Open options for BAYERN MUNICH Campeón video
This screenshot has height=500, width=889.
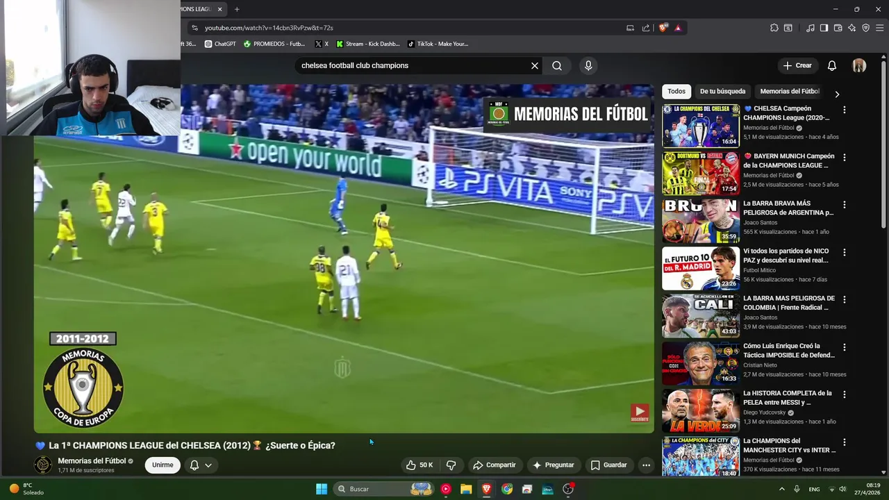[x=845, y=158]
